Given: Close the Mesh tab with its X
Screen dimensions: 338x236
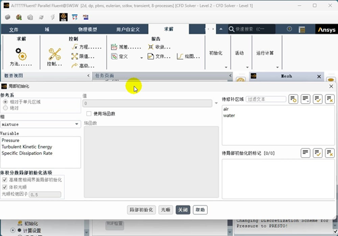Looking at the screenshot, I should tap(319, 76).
